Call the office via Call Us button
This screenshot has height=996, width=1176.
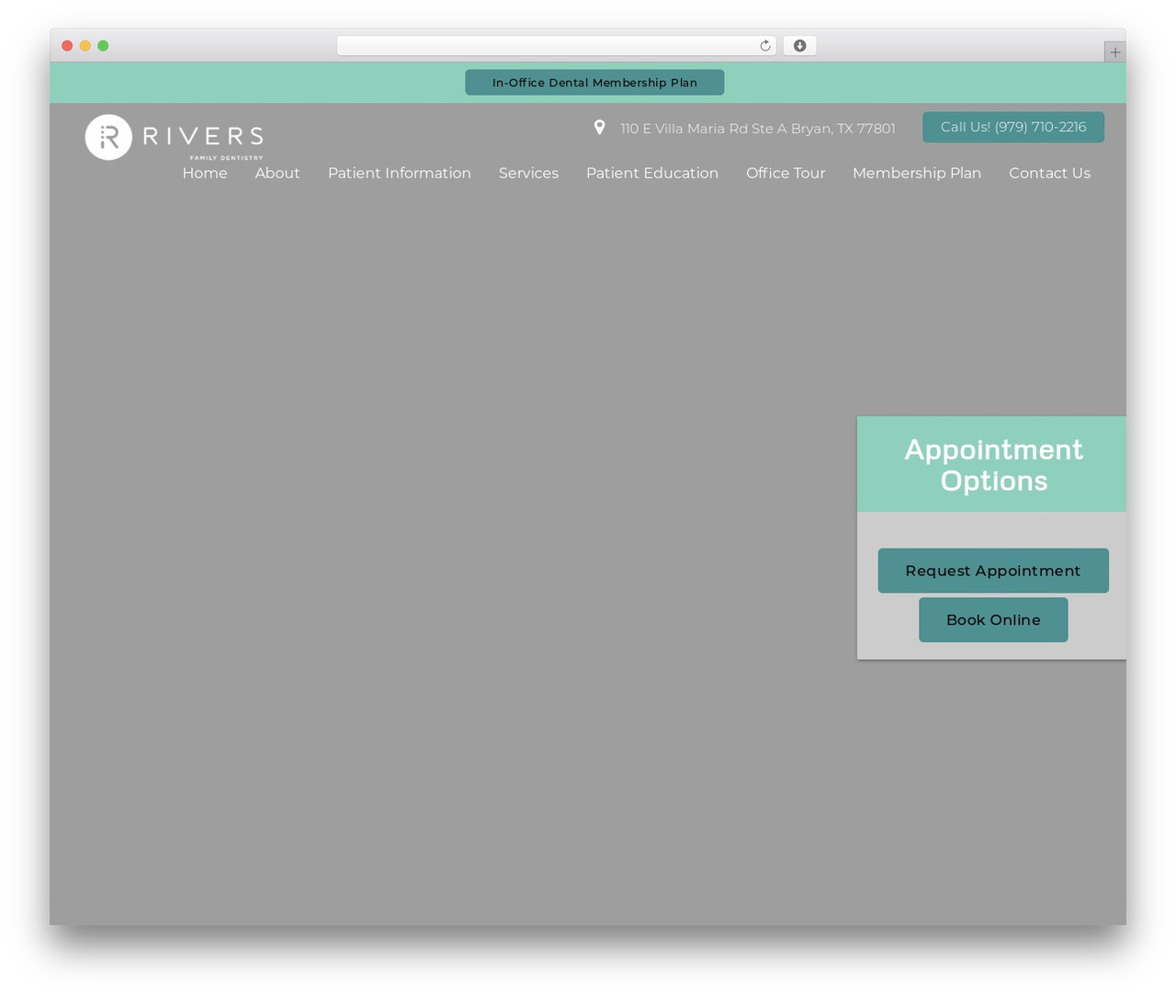coord(1013,127)
